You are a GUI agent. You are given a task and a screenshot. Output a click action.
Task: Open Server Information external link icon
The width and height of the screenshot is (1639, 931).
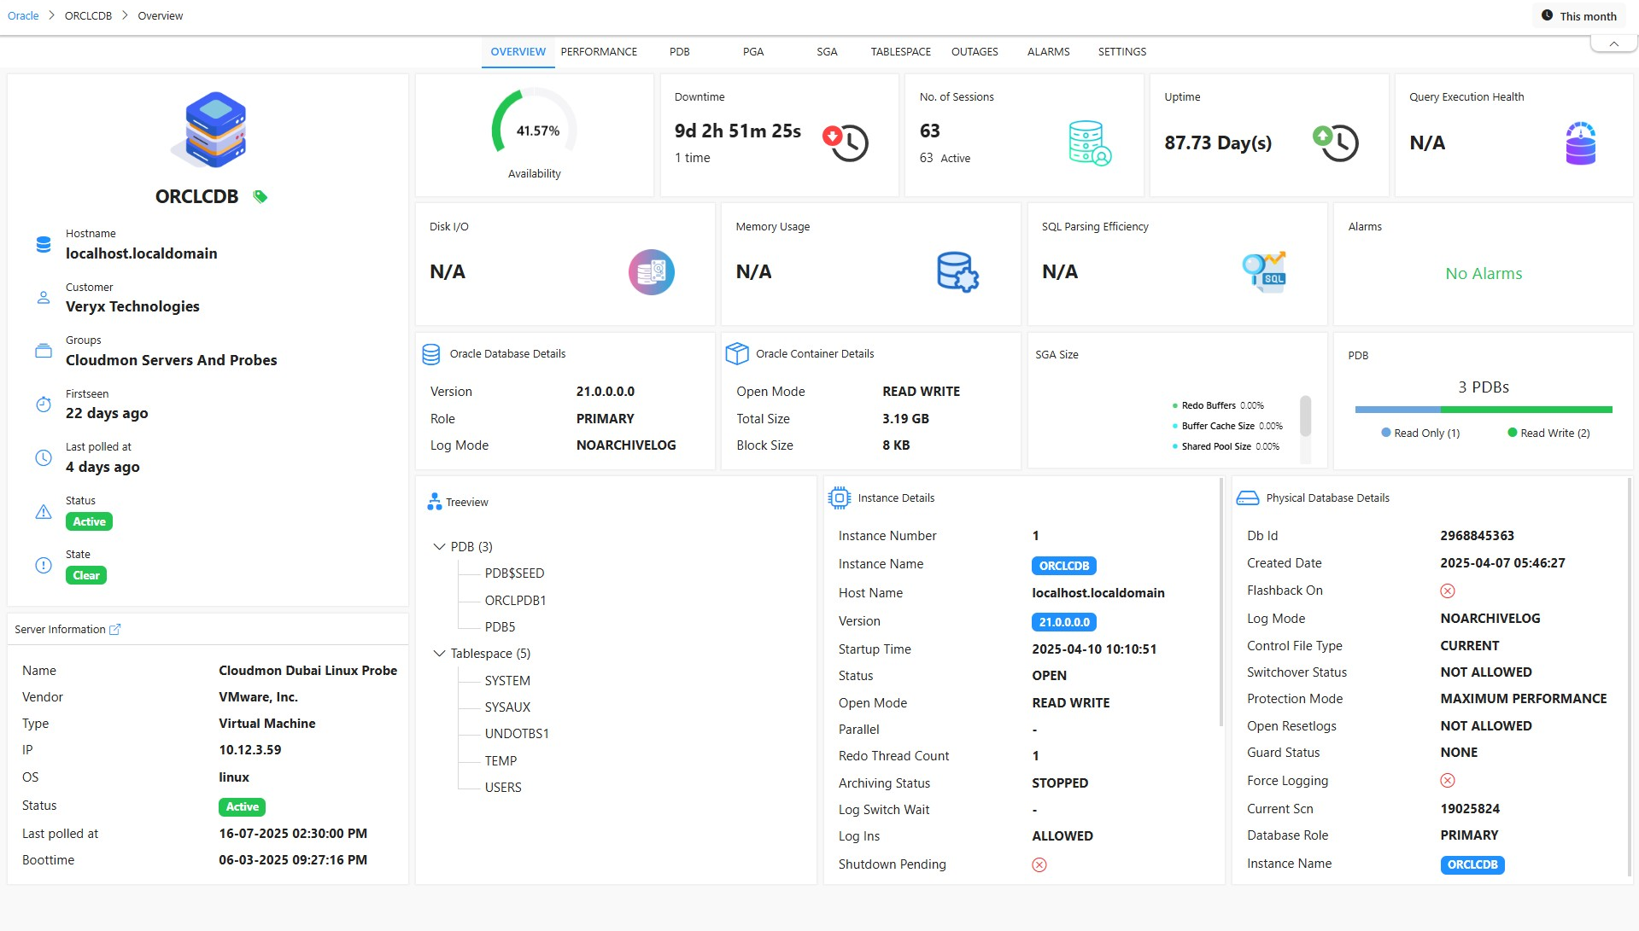pos(115,630)
